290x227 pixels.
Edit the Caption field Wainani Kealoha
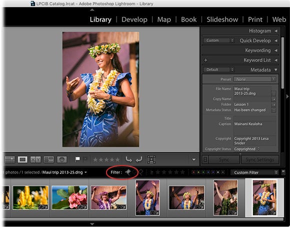coord(254,128)
